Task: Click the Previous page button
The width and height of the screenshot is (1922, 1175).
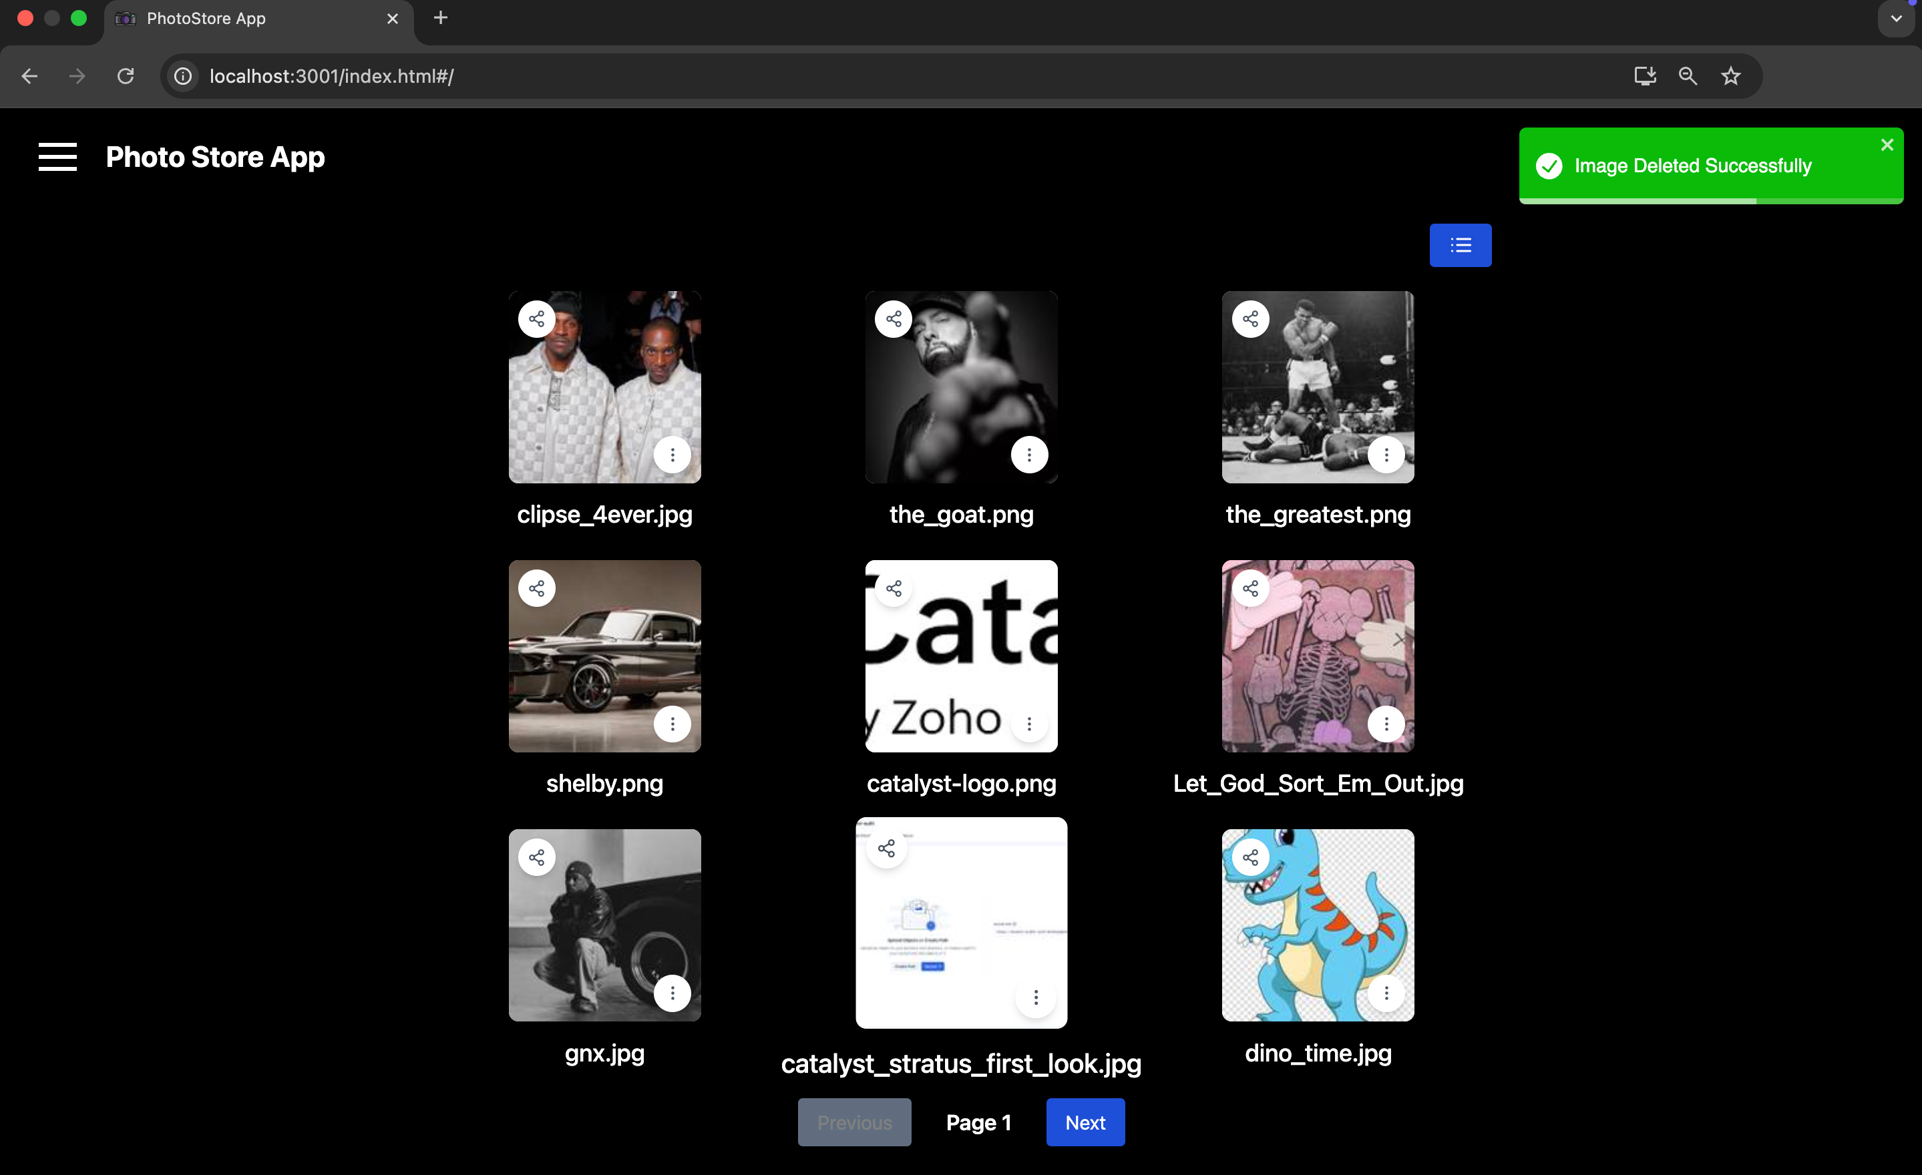Action: (x=854, y=1122)
